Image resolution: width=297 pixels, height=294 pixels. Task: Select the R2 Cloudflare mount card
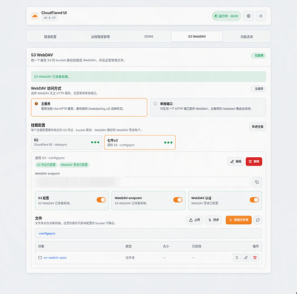point(67,142)
